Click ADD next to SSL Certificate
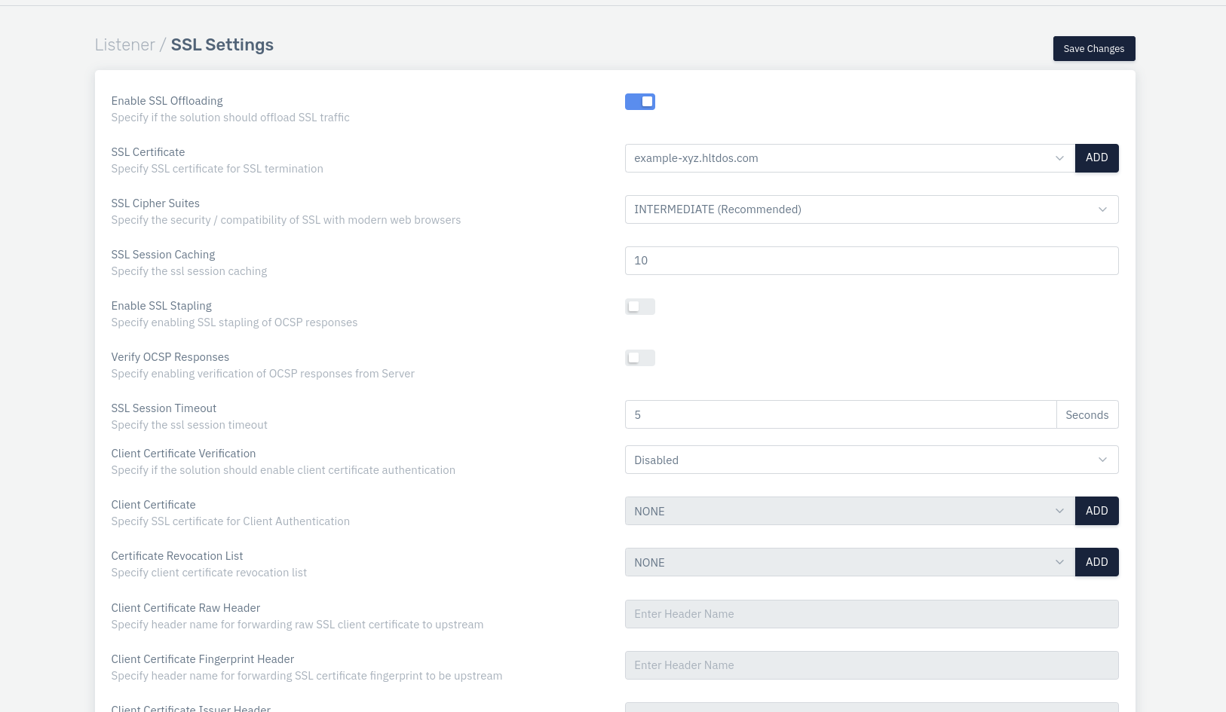This screenshot has width=1226, height=712. [x=1096, y=158]
